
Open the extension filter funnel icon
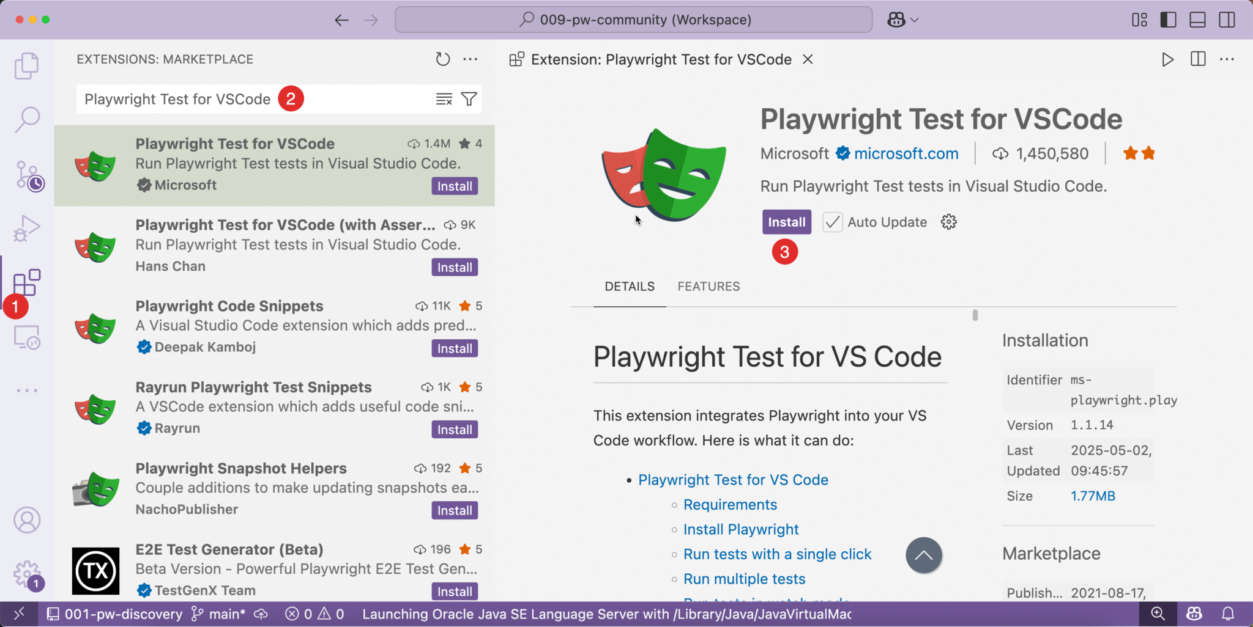tap(469, 99)
